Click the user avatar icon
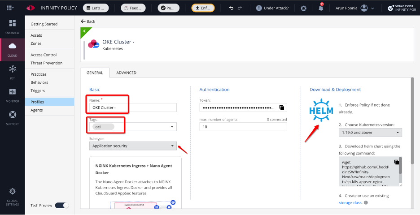This screenshot has width=420, height=215. (364, 8)
